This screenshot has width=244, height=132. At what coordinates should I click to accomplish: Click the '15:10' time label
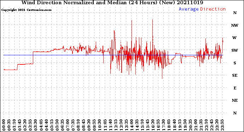[x=142, y=125]
